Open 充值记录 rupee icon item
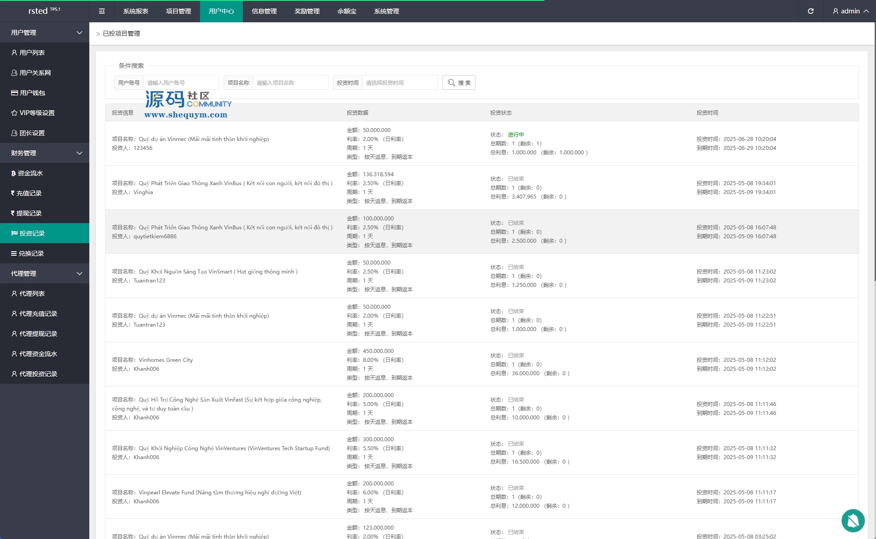The image size is (876, 539). (x=29, y=193)
